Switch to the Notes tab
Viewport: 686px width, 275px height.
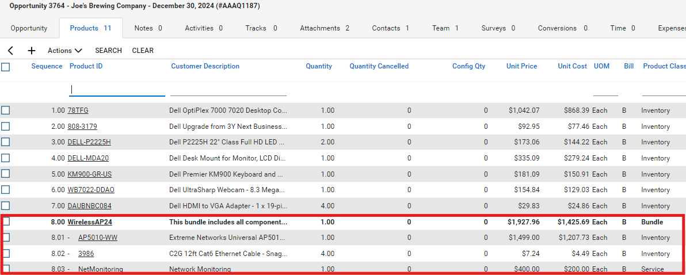(148, 28)
